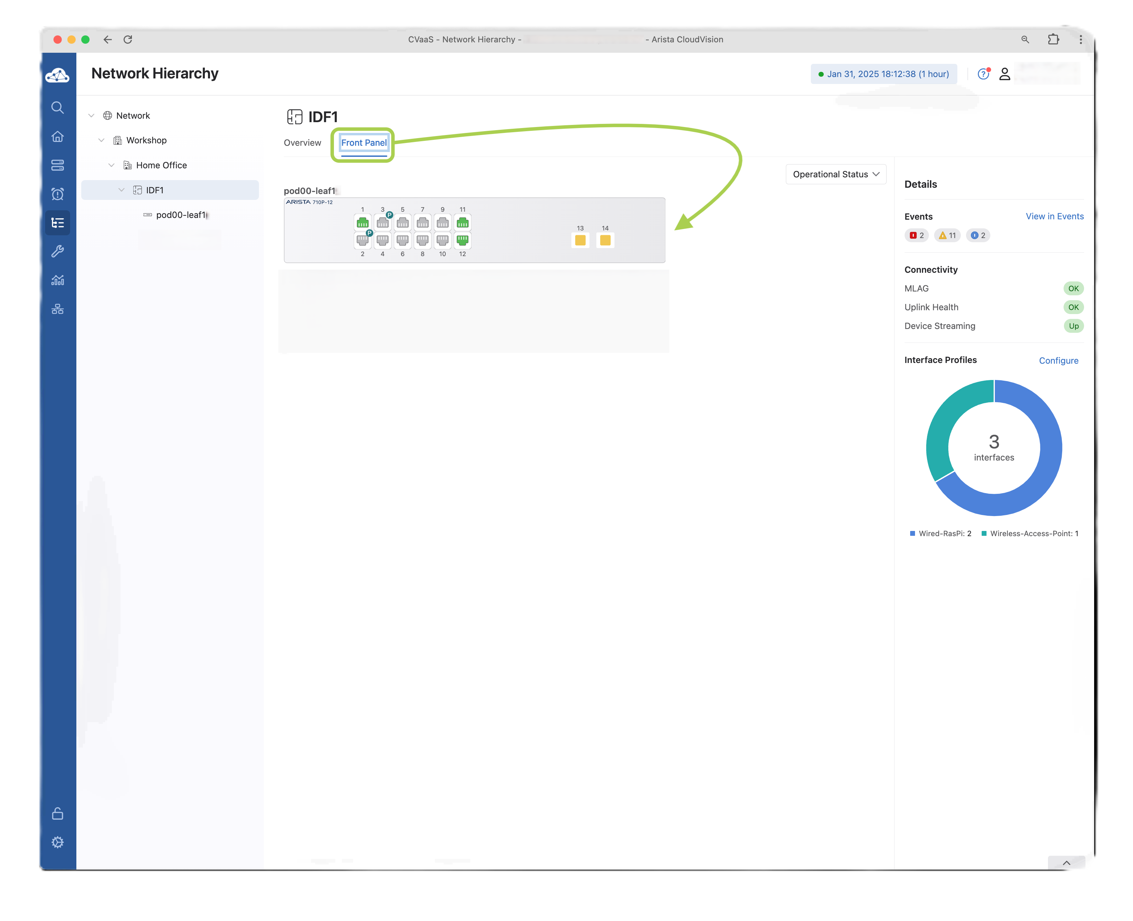Click Configure for Interface Profiles
The height and width of the screenshot is (921, 1133).
click(x=1058, y=361)
